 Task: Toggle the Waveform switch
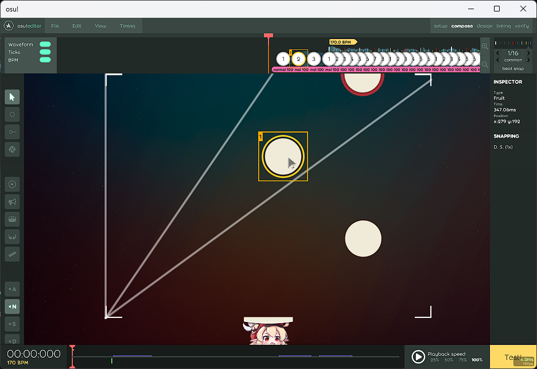(45, 44)
